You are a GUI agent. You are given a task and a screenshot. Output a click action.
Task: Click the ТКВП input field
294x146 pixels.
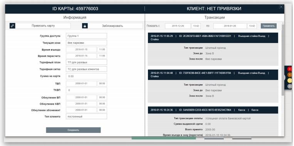coord(86,90)
